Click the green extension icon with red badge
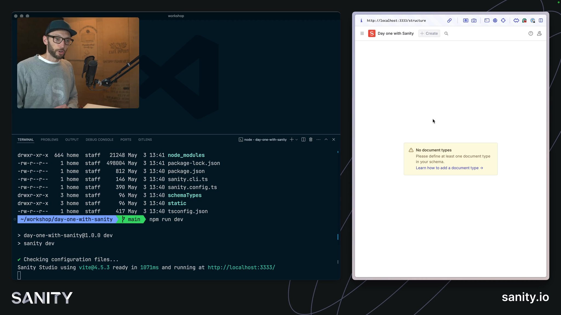 [x=525, y=21]
